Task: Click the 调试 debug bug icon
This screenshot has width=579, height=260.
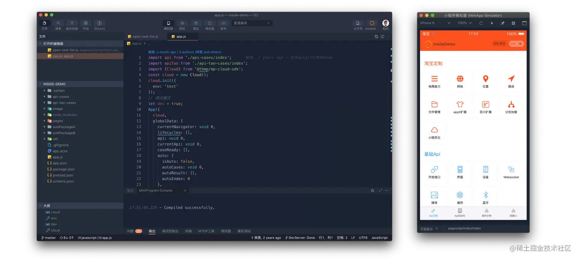Action: [196, 23]
